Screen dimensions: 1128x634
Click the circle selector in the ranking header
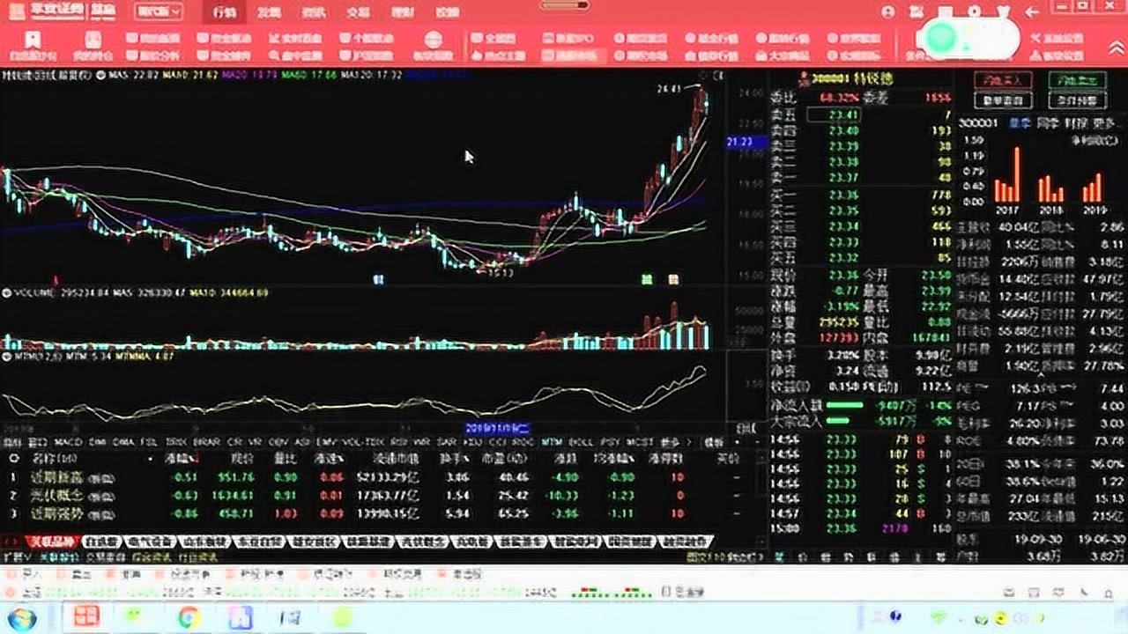click(13, 459)
